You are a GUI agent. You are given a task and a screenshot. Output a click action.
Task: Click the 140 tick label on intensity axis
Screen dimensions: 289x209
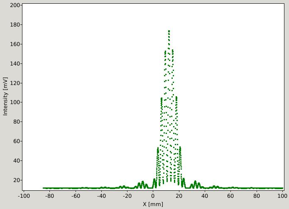coord(15,63)
